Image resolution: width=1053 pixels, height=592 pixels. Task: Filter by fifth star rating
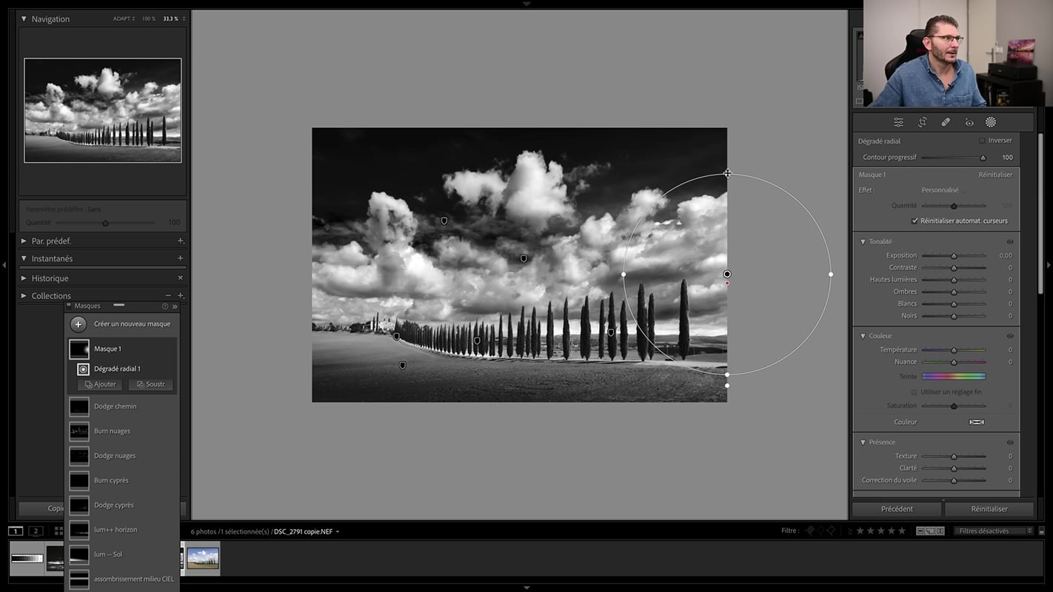[901, 531]
